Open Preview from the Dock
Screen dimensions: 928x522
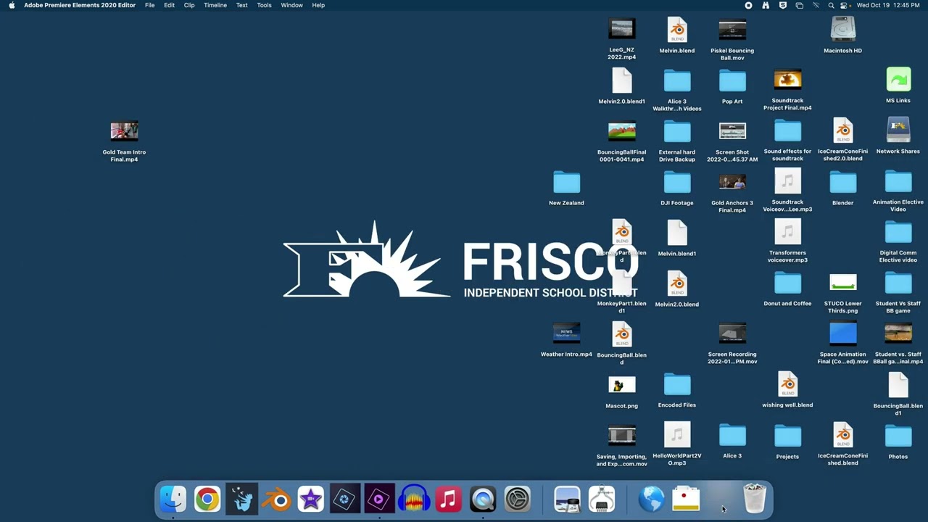567,499
